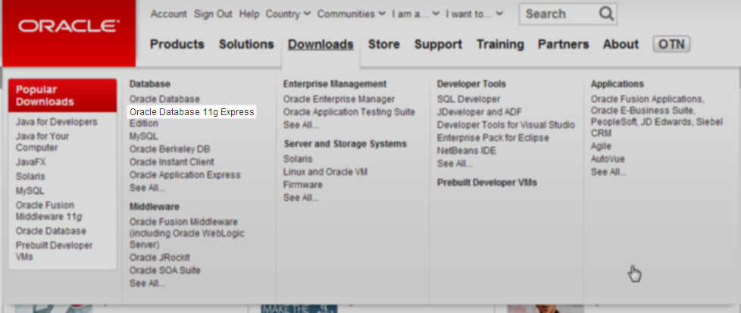
Task: Open Developer Tools for Visual Studio
Action: tap(506, 125)
